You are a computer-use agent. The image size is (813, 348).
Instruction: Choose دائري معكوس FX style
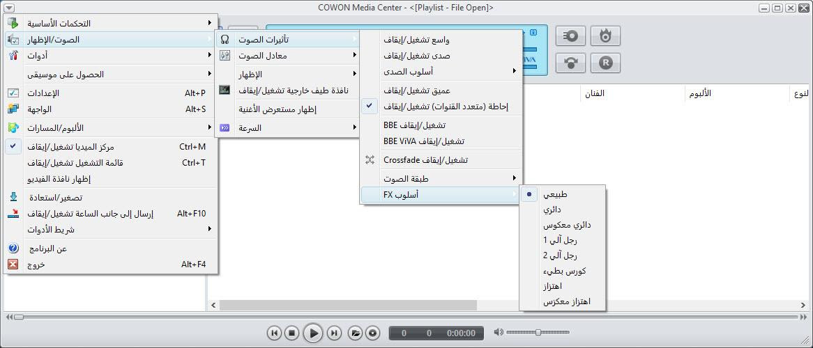pyautogui.click(x=563, y=225)
